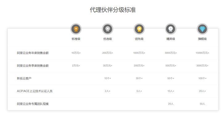Screen dimensions: 222x113
Task: Select the 领先级 column label
Action: 139,39
